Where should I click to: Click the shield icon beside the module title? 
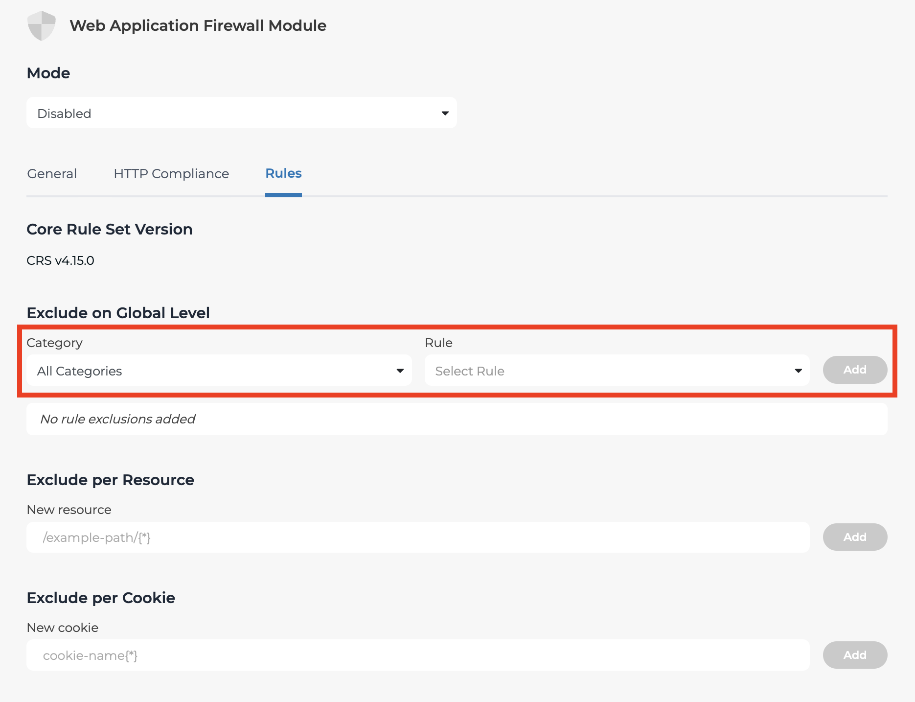pos(42,25)
